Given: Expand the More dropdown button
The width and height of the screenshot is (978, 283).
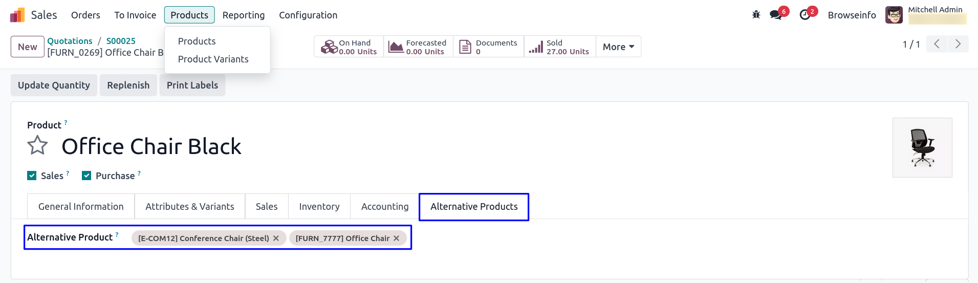Looking at the screenshot, I should (618, 47).
